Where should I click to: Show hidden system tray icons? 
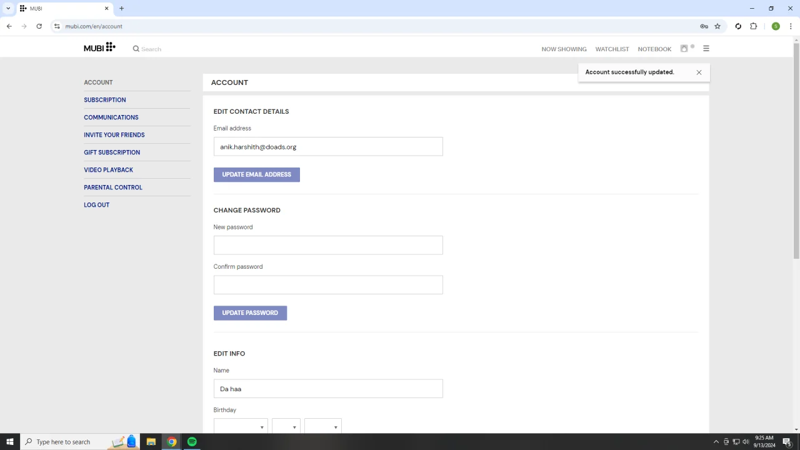pos(716,442)
